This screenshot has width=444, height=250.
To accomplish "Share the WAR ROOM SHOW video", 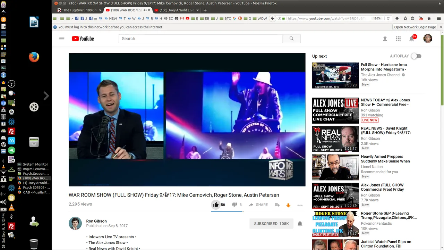I will click(258, 205).
